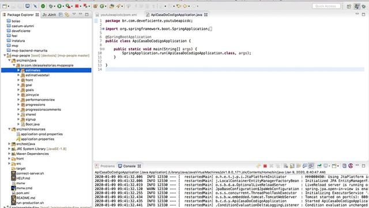
Task: Select the deveficiente project
Action: pyautogui.click(x=21, y=31)
